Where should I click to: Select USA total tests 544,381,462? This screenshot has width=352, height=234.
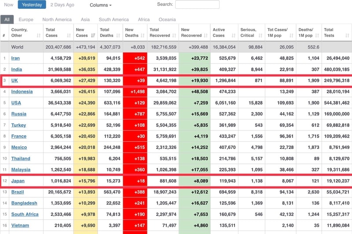[x=337, y=103]
